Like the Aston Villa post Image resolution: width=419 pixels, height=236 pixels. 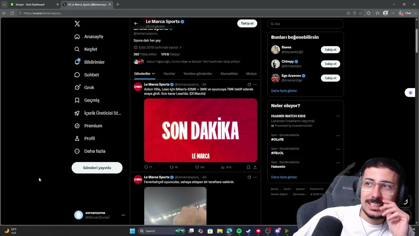pos(200,167)
